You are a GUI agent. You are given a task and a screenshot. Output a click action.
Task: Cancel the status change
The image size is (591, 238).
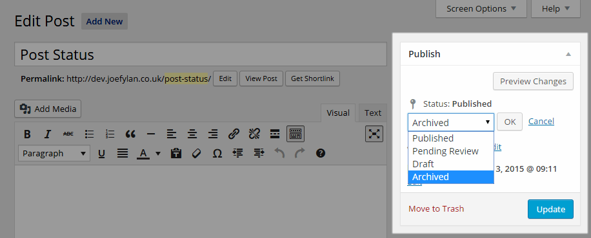[x=541, y=121]
